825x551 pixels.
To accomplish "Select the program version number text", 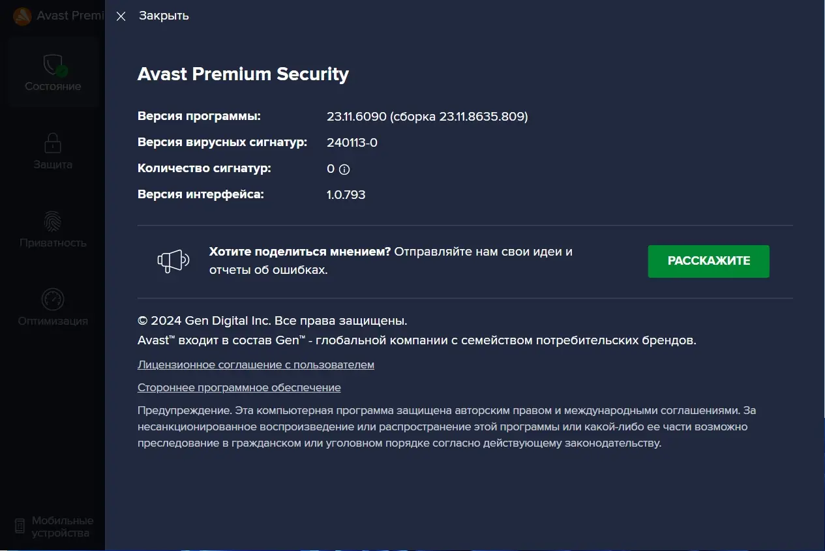I will click(x=427, y=116).
